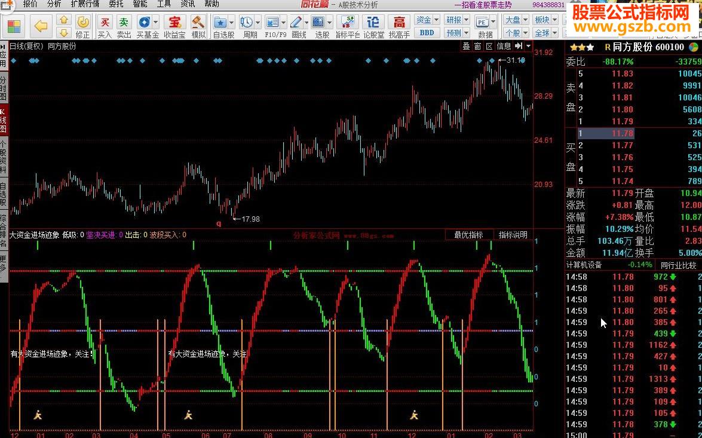Click 同行业比较 link
Screen dimensions: 702x438
point(678,265)
